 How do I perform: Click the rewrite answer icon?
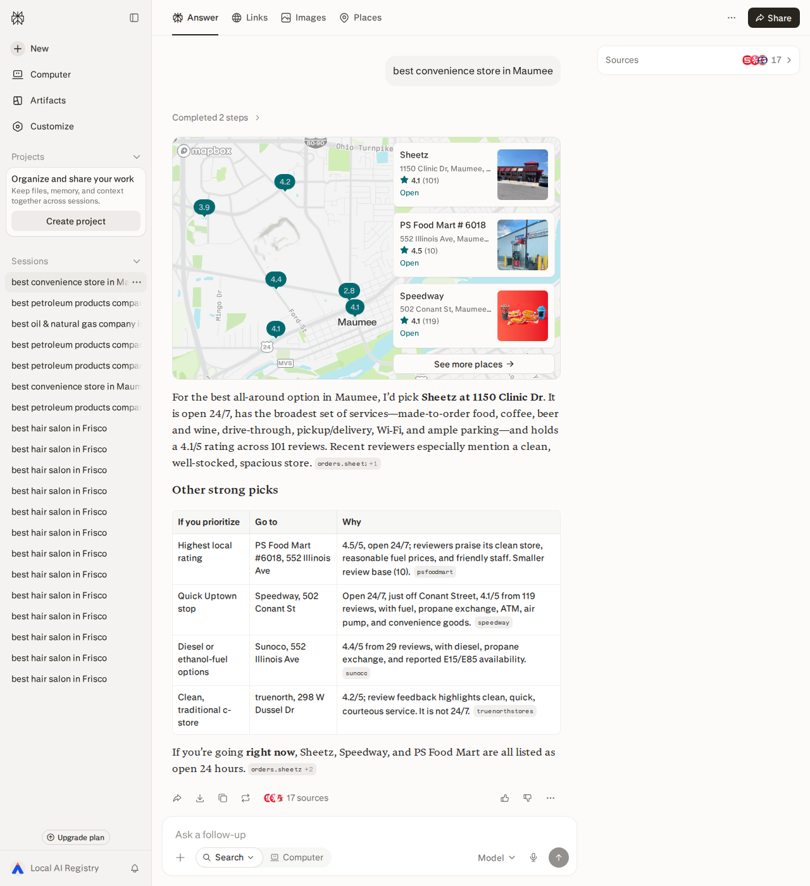tap(246, 798)
